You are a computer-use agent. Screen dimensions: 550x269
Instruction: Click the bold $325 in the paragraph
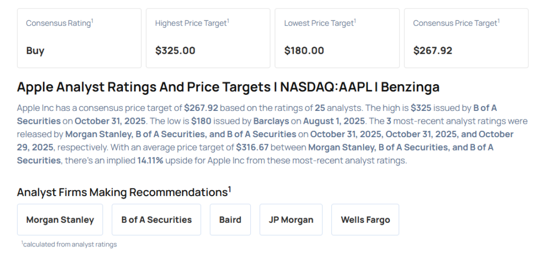point(422,108)
